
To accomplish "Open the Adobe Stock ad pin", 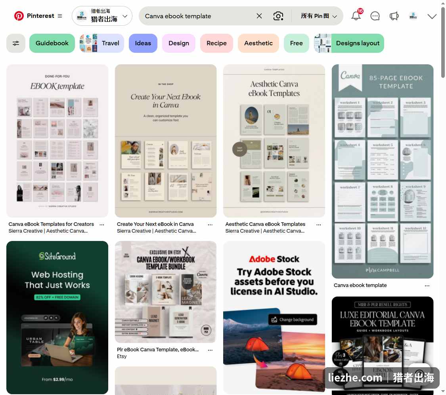I will (274, 317).
